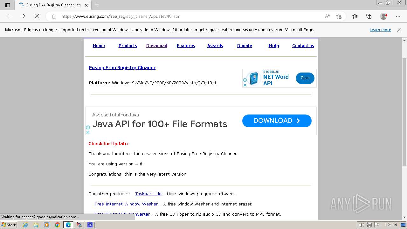Add this page to favorites

coord(339,16)
